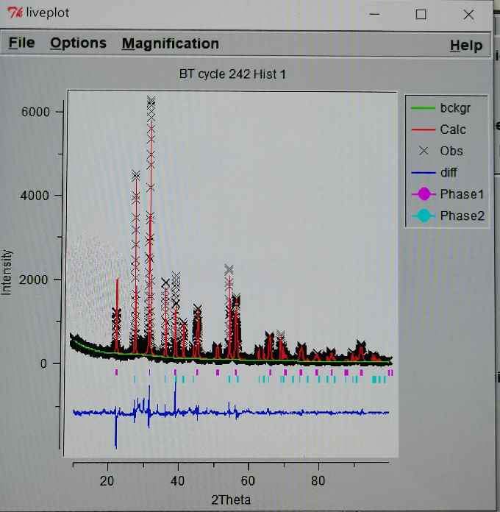Open the Help menu
The height and width of the screenshot is (512, 500).
tap(465, 46)
